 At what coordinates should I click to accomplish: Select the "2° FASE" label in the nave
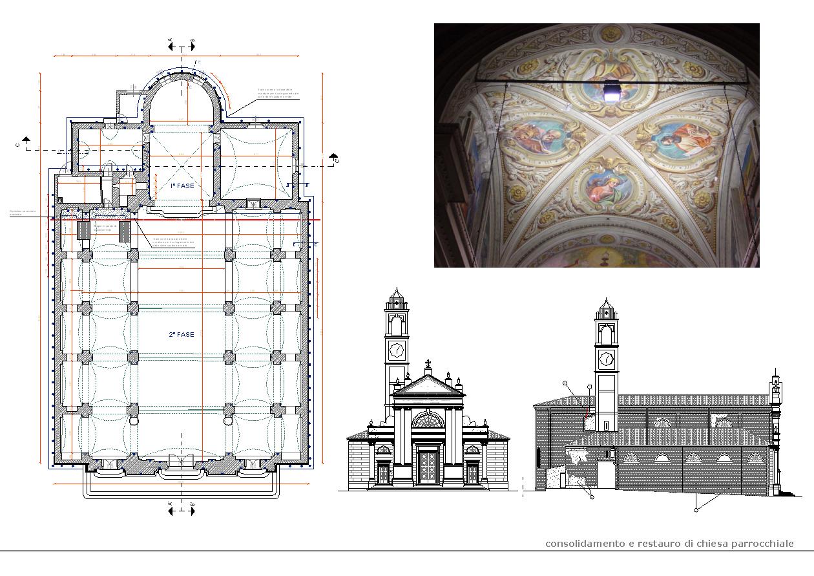[x=182, y=335]
